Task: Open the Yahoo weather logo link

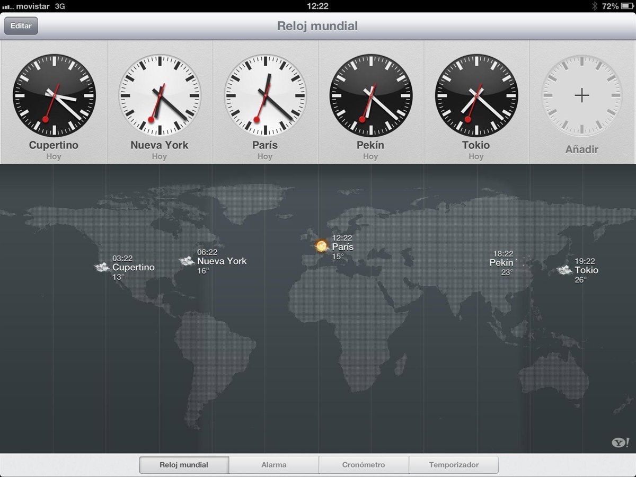Action: pyautogui.click(x=620, y=443)
